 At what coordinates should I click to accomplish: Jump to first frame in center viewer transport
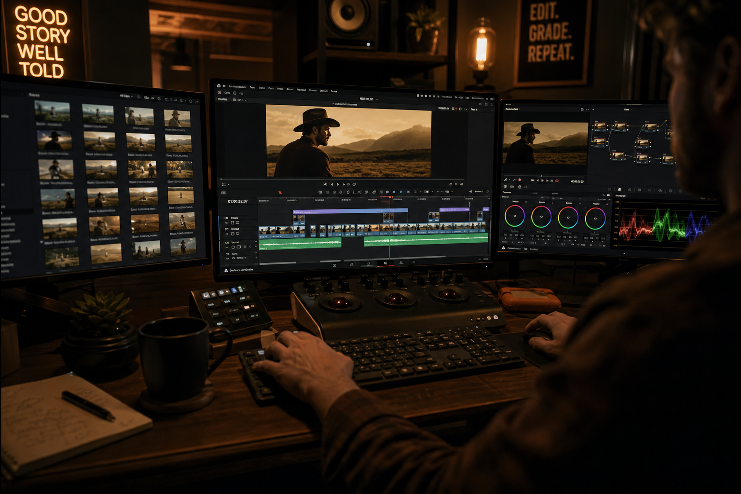(x=325, y=184)
